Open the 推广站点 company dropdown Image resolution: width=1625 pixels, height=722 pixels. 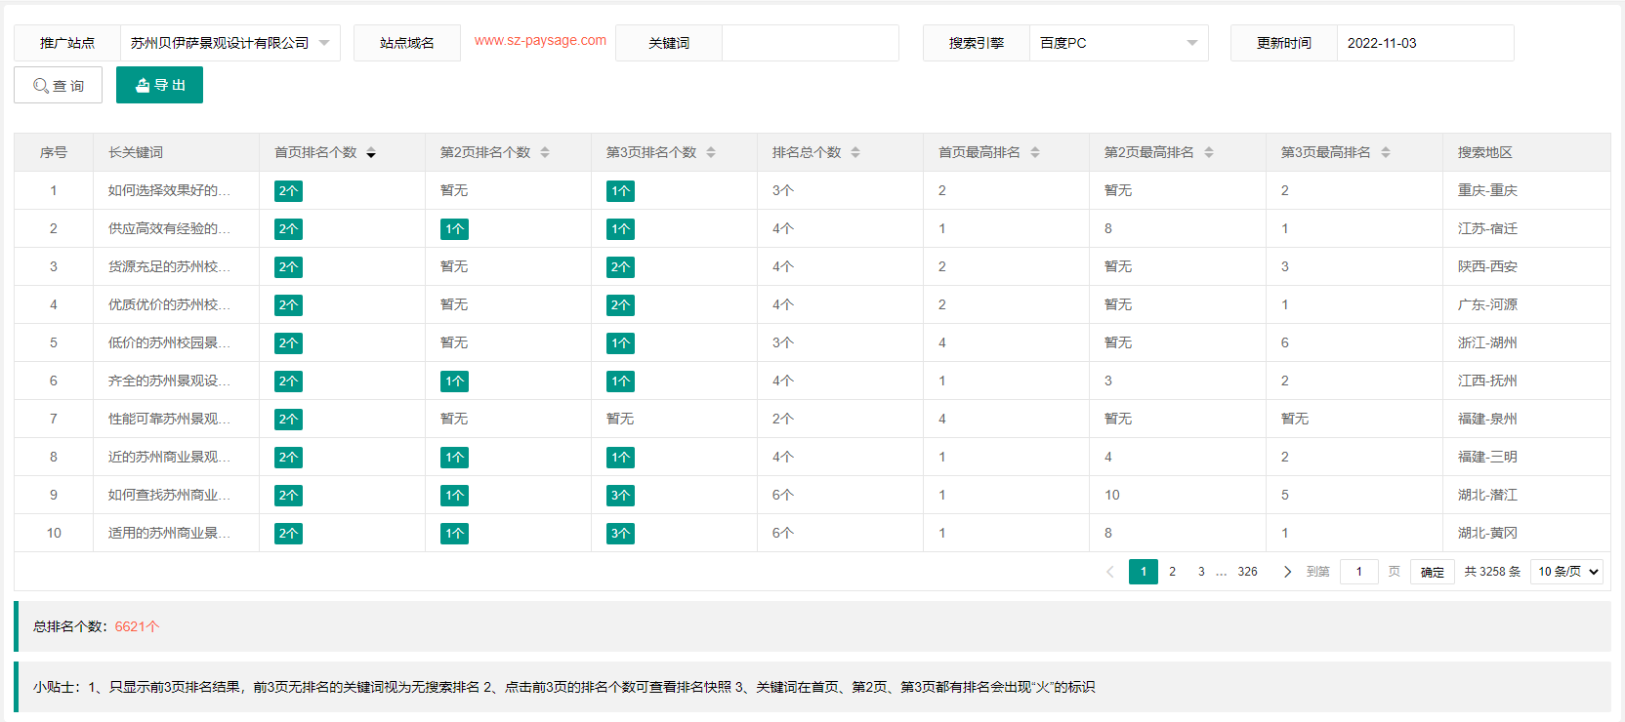point(229,43)
